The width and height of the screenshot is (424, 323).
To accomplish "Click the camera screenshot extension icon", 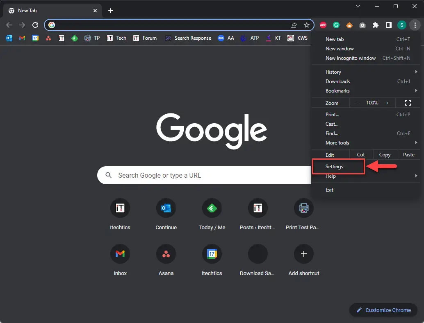I will [x=362, y=25].
